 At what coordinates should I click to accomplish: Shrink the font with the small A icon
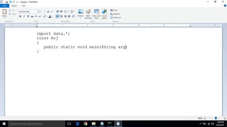pos(52,12)
